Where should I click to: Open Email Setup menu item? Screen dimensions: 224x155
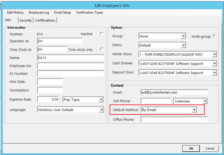62,12
